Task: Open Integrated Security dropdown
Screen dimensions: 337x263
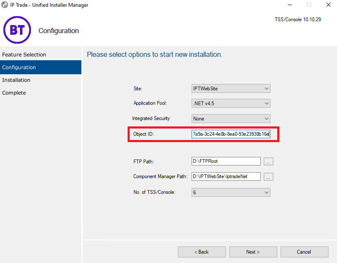Action: pyautogui.click(x=231, y=119)
